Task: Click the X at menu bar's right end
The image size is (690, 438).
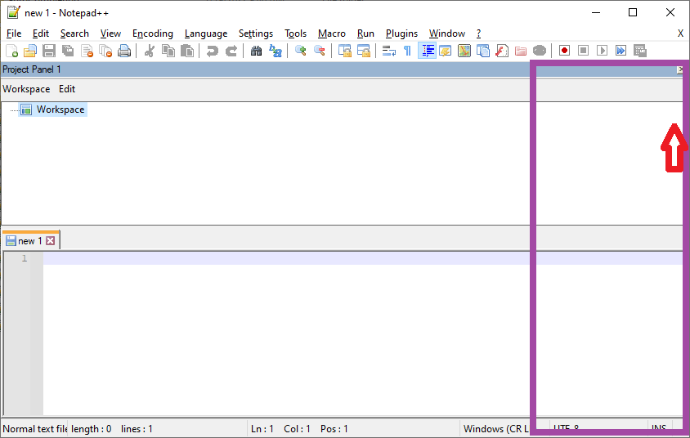Action: click(680, 34)
